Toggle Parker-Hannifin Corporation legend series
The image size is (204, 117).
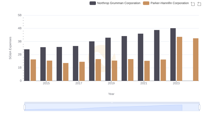(x=166, y=3)
